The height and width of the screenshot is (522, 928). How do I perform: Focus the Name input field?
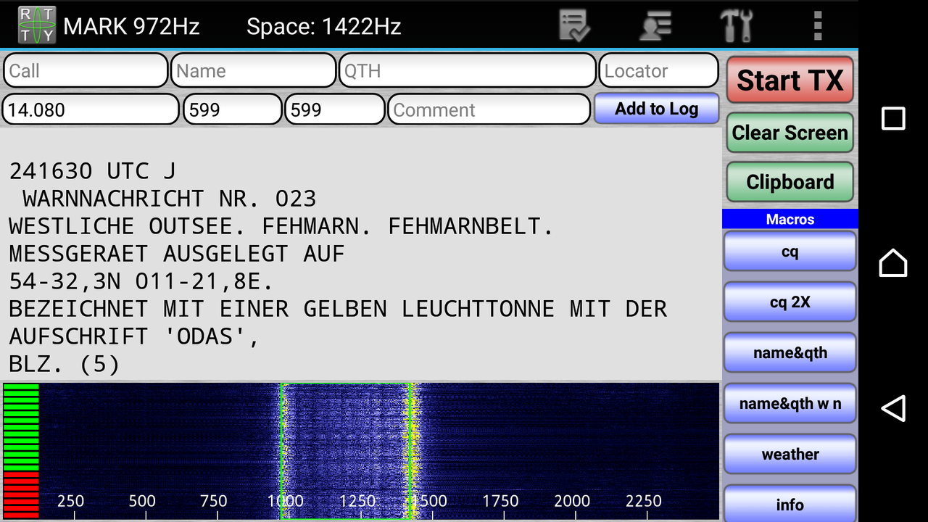254,71
